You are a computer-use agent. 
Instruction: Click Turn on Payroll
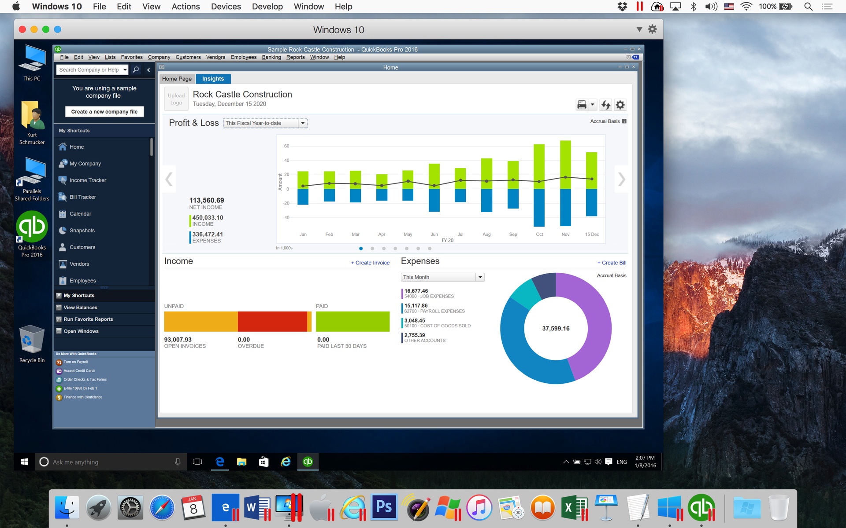[72, 362]
